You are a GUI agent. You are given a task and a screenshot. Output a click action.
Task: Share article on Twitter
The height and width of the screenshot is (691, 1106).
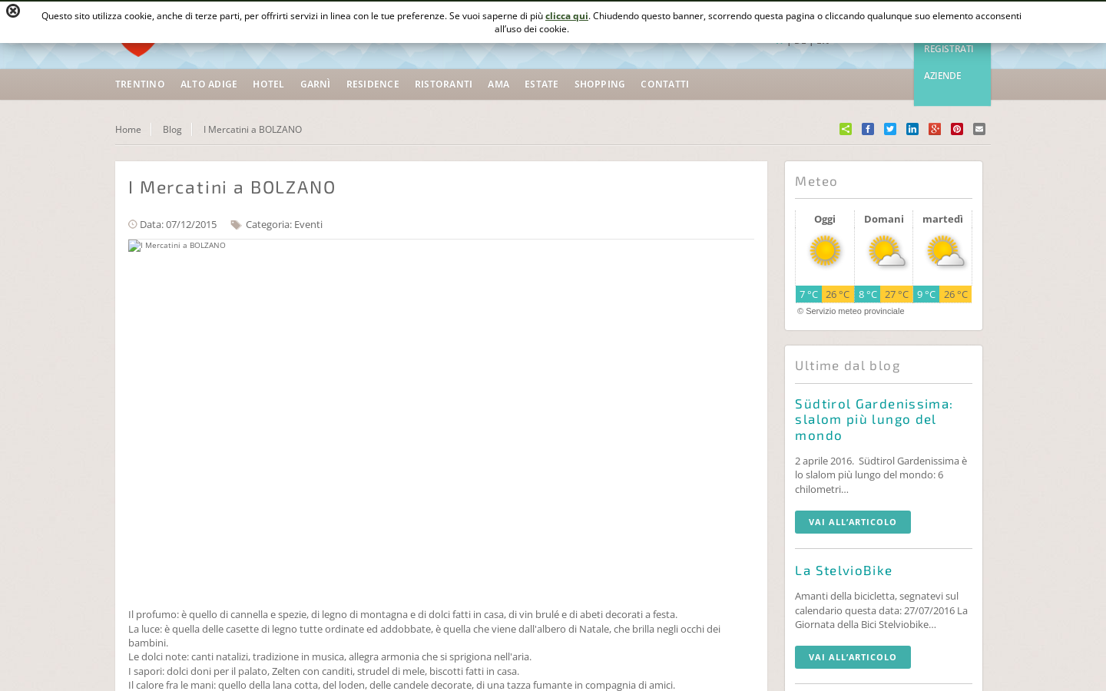tap(890, 129)
